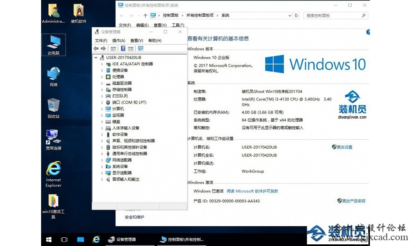
Task: Select the 声音、视频和游戏控制器 tree item
Action: tap(130, 141)
